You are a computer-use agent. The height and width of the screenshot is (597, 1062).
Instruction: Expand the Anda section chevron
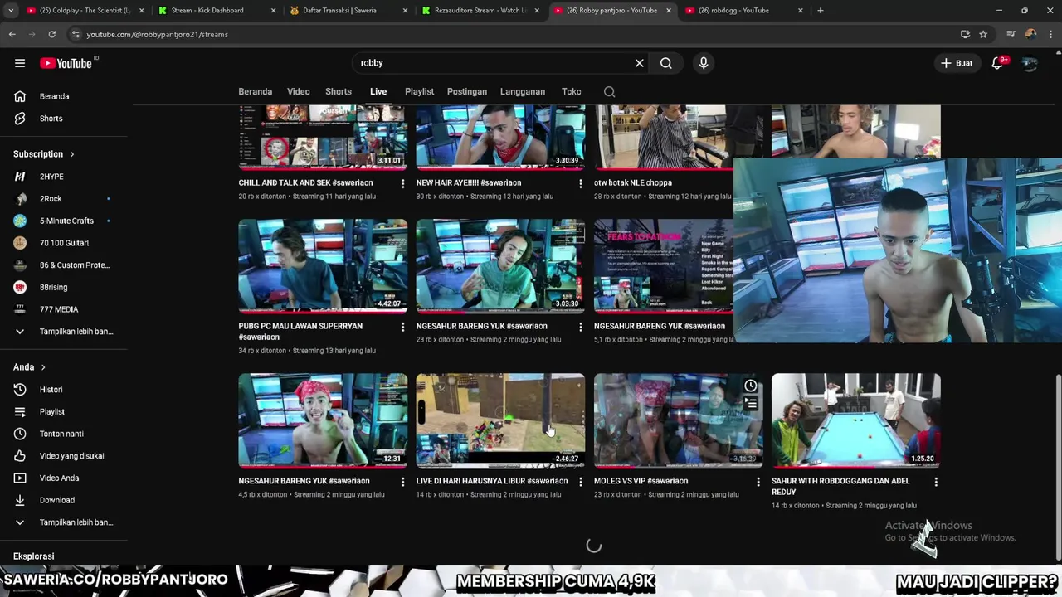click(43, 367)
